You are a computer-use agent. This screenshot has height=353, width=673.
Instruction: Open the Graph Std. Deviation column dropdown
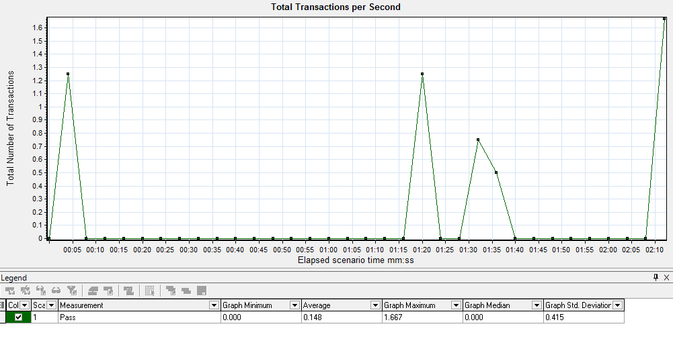coord(617,305)
